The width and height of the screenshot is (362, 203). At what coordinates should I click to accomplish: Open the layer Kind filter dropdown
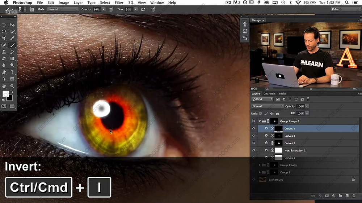(x=262, y=99)
